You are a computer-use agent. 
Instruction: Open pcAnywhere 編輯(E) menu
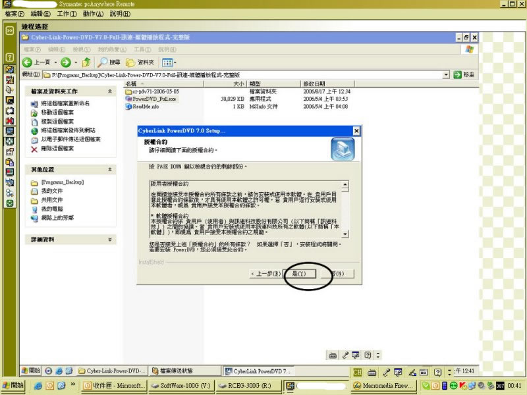point(40,14)
